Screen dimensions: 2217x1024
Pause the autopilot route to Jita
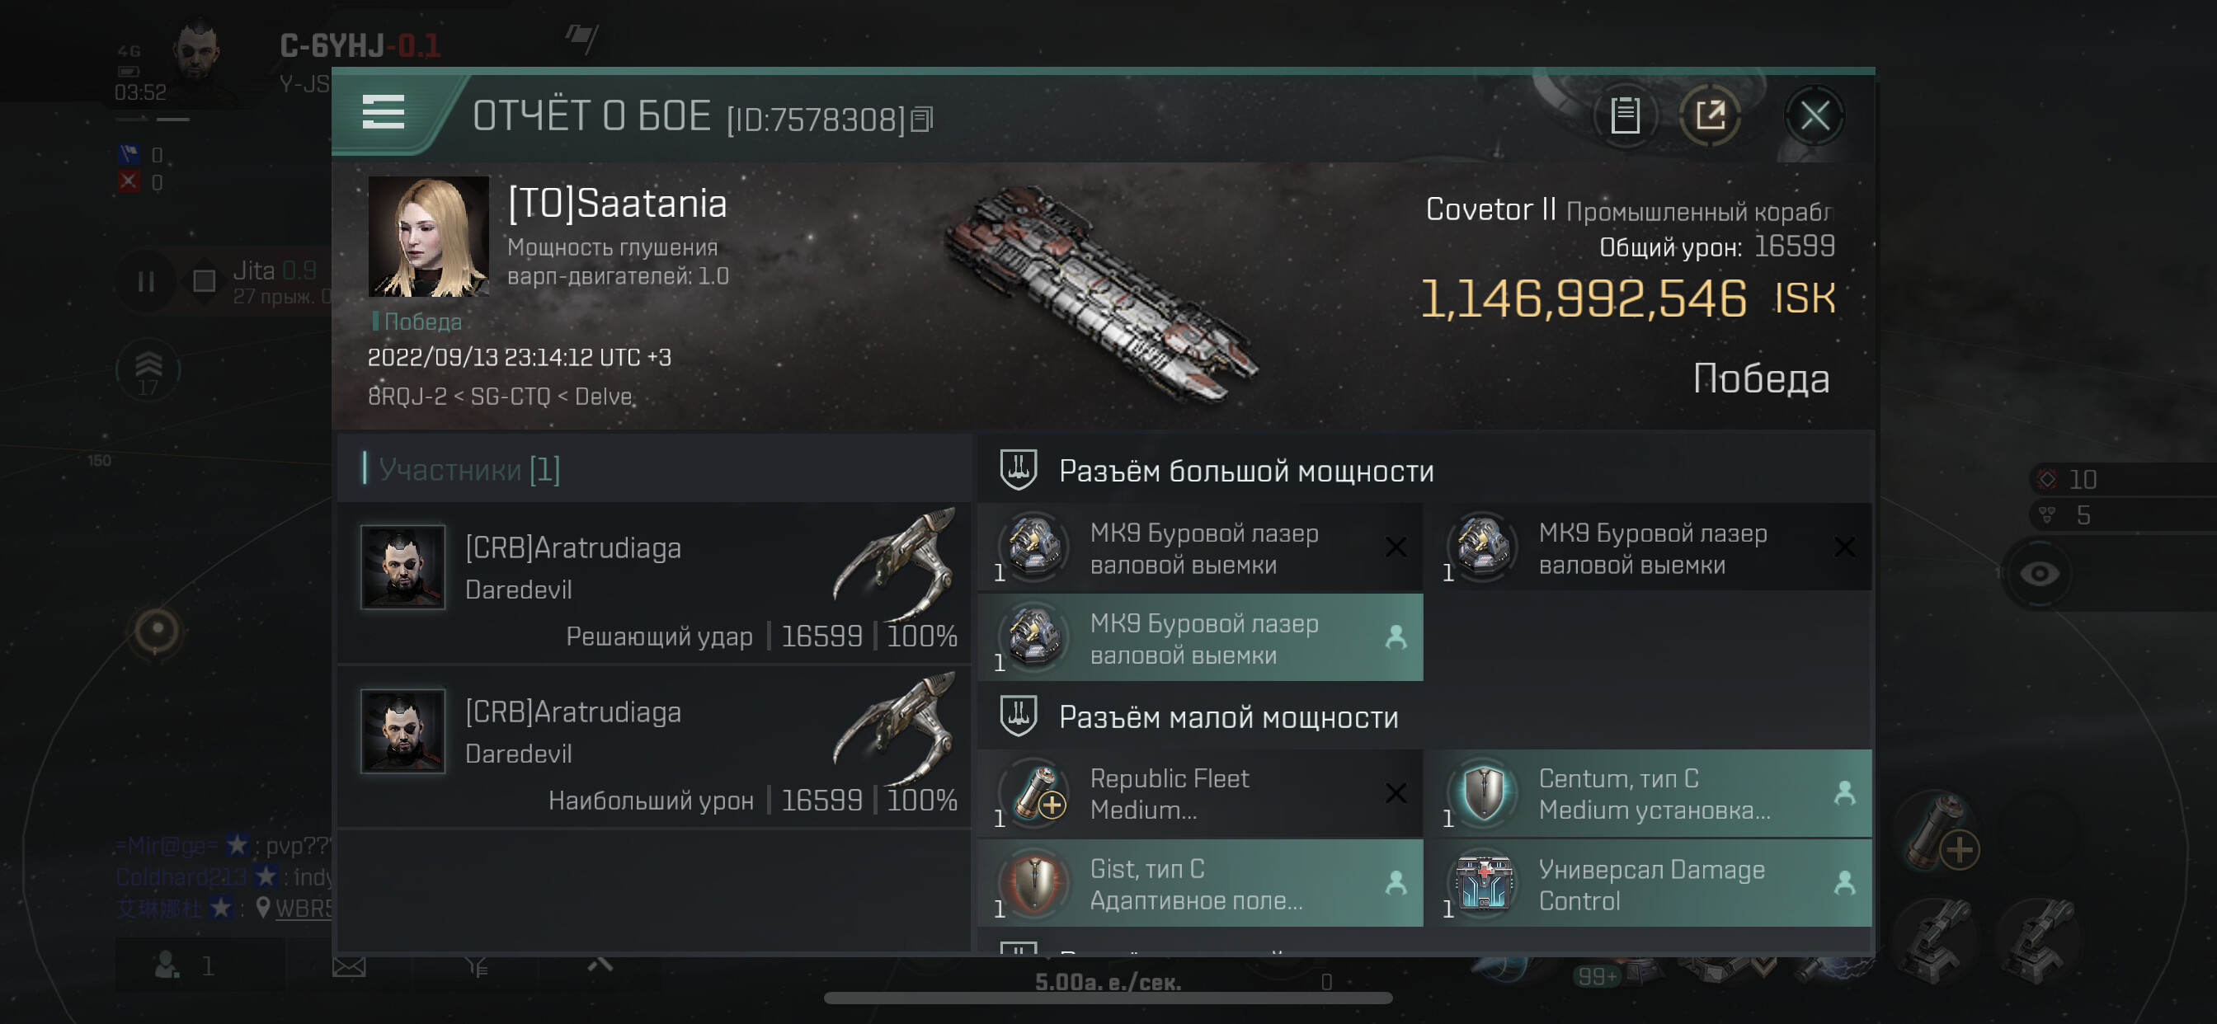[x=146, y=281]
